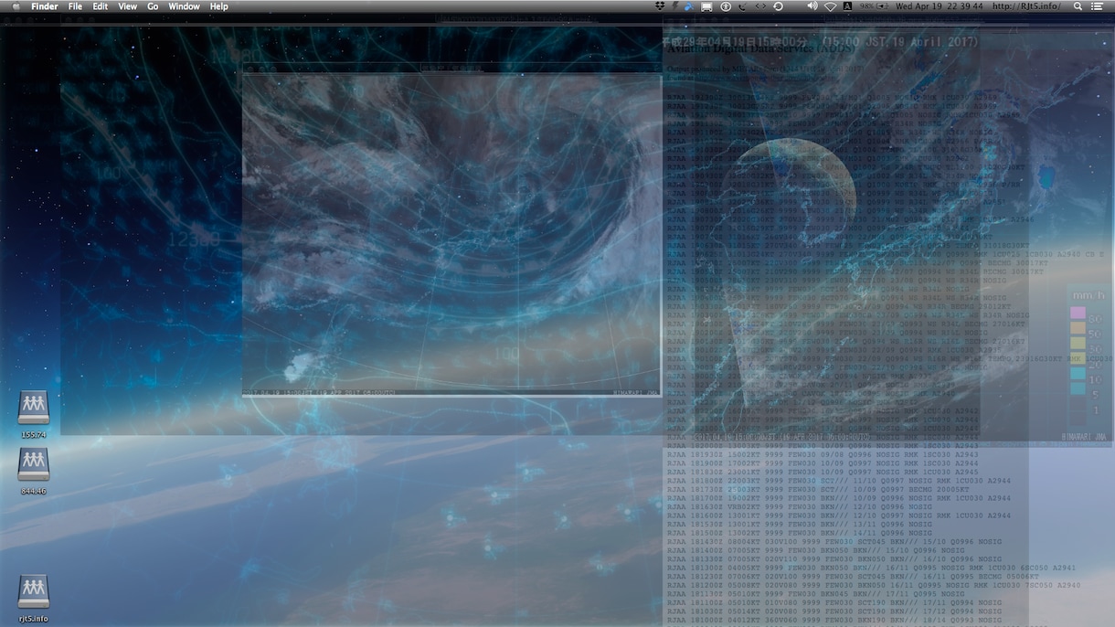Open the View menu
This screenshot has width=1115, height=627.
click(128, 6)
